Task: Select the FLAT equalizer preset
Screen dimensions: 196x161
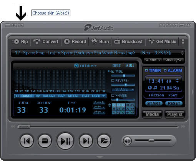Action: (85, 96)
